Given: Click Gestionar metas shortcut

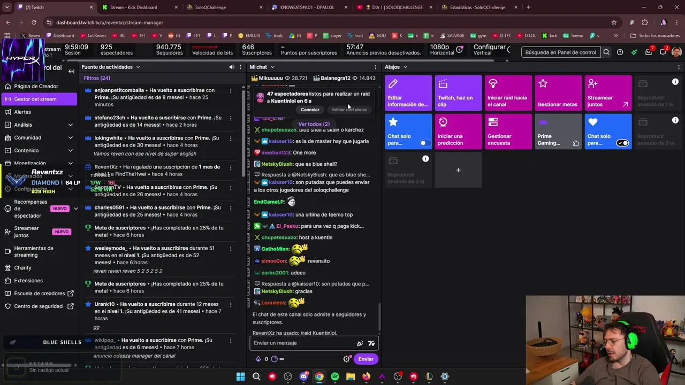Looking at the screenshot, I should pyautogui.click(x=558, y=93).
